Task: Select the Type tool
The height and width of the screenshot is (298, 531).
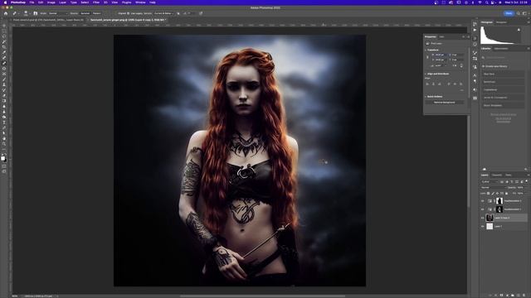Action: click(4, 123)
